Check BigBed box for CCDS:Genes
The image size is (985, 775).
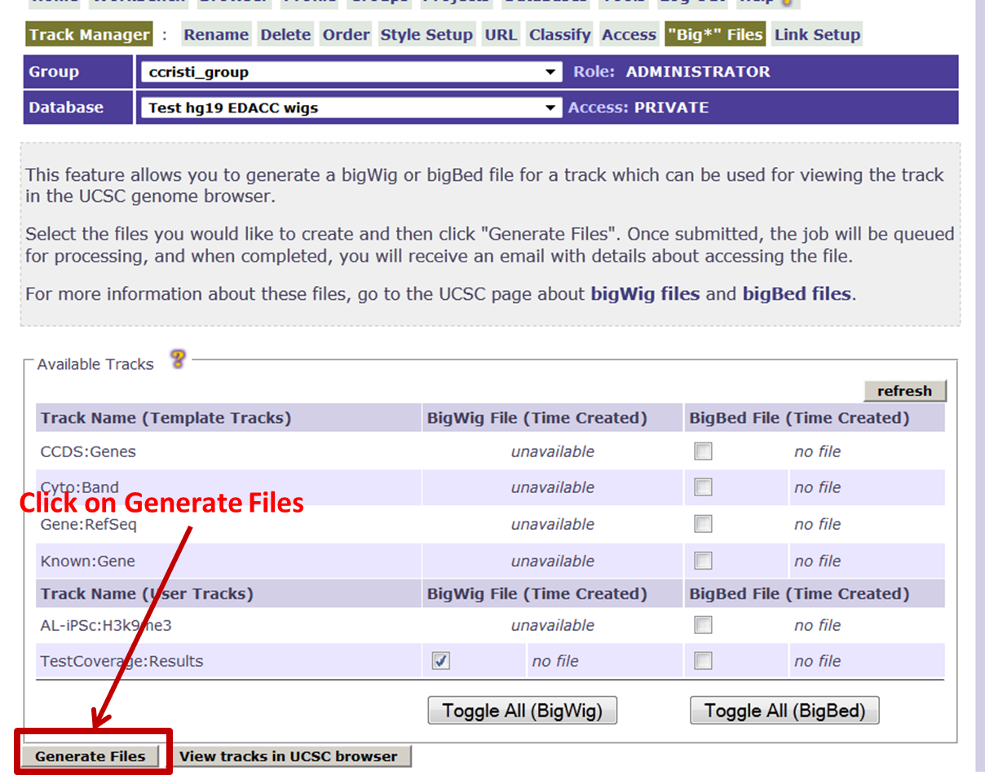click(703, 451)
